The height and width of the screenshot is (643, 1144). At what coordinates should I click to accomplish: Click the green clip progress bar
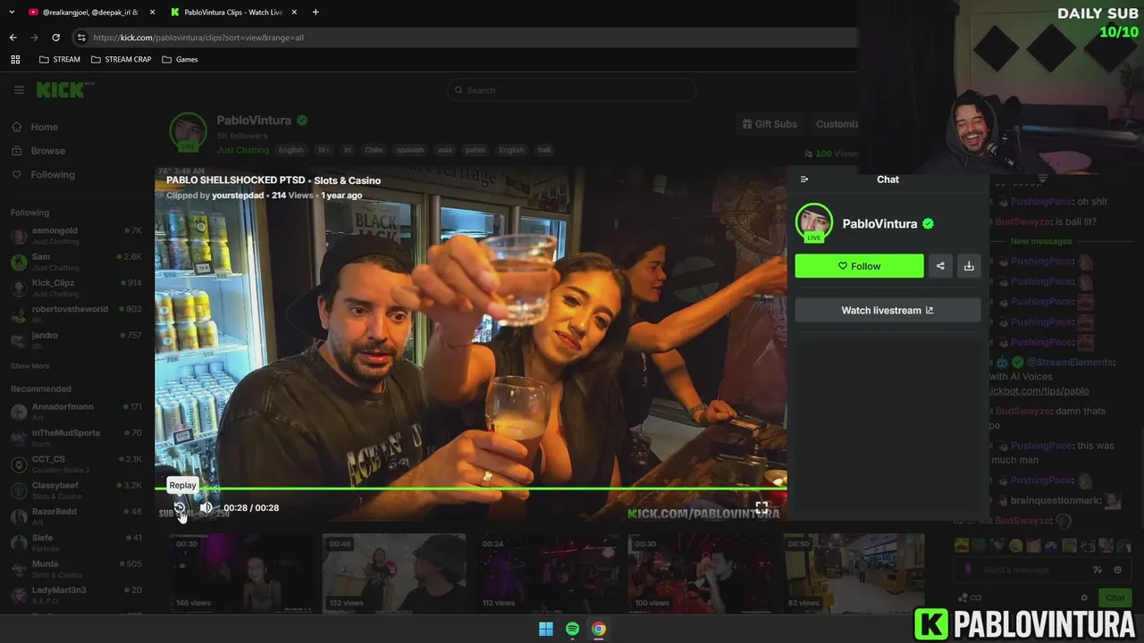click(x=470, y=489)
